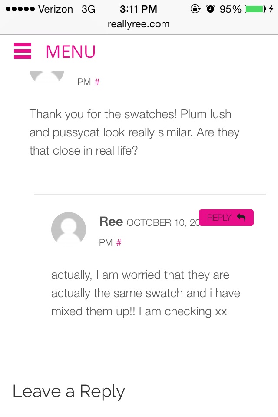278x417 pixels.
Task: Tap the rotation lock status icon
Action: click(195, 9)
